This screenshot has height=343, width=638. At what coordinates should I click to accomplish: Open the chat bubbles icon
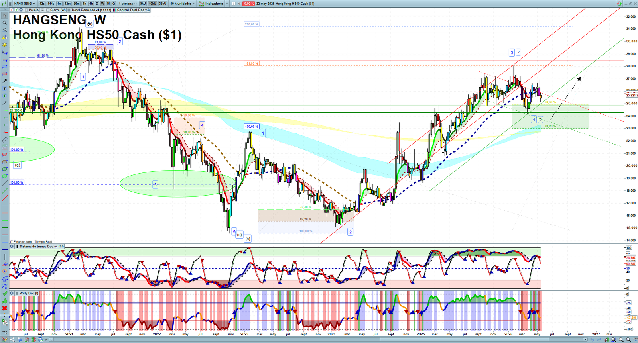pos(20,339)
